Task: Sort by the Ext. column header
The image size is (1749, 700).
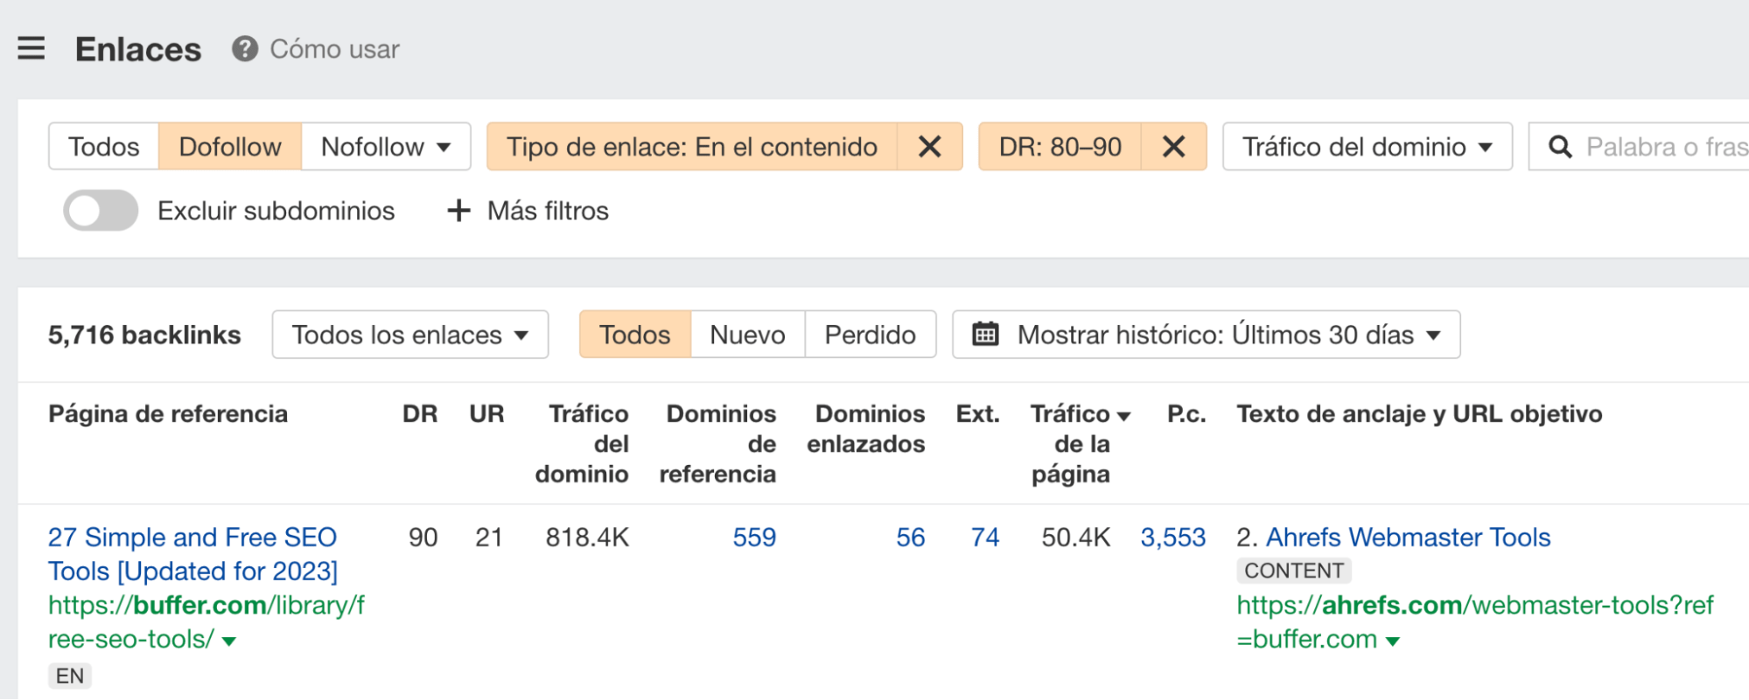Action: [x=977, y=413]
